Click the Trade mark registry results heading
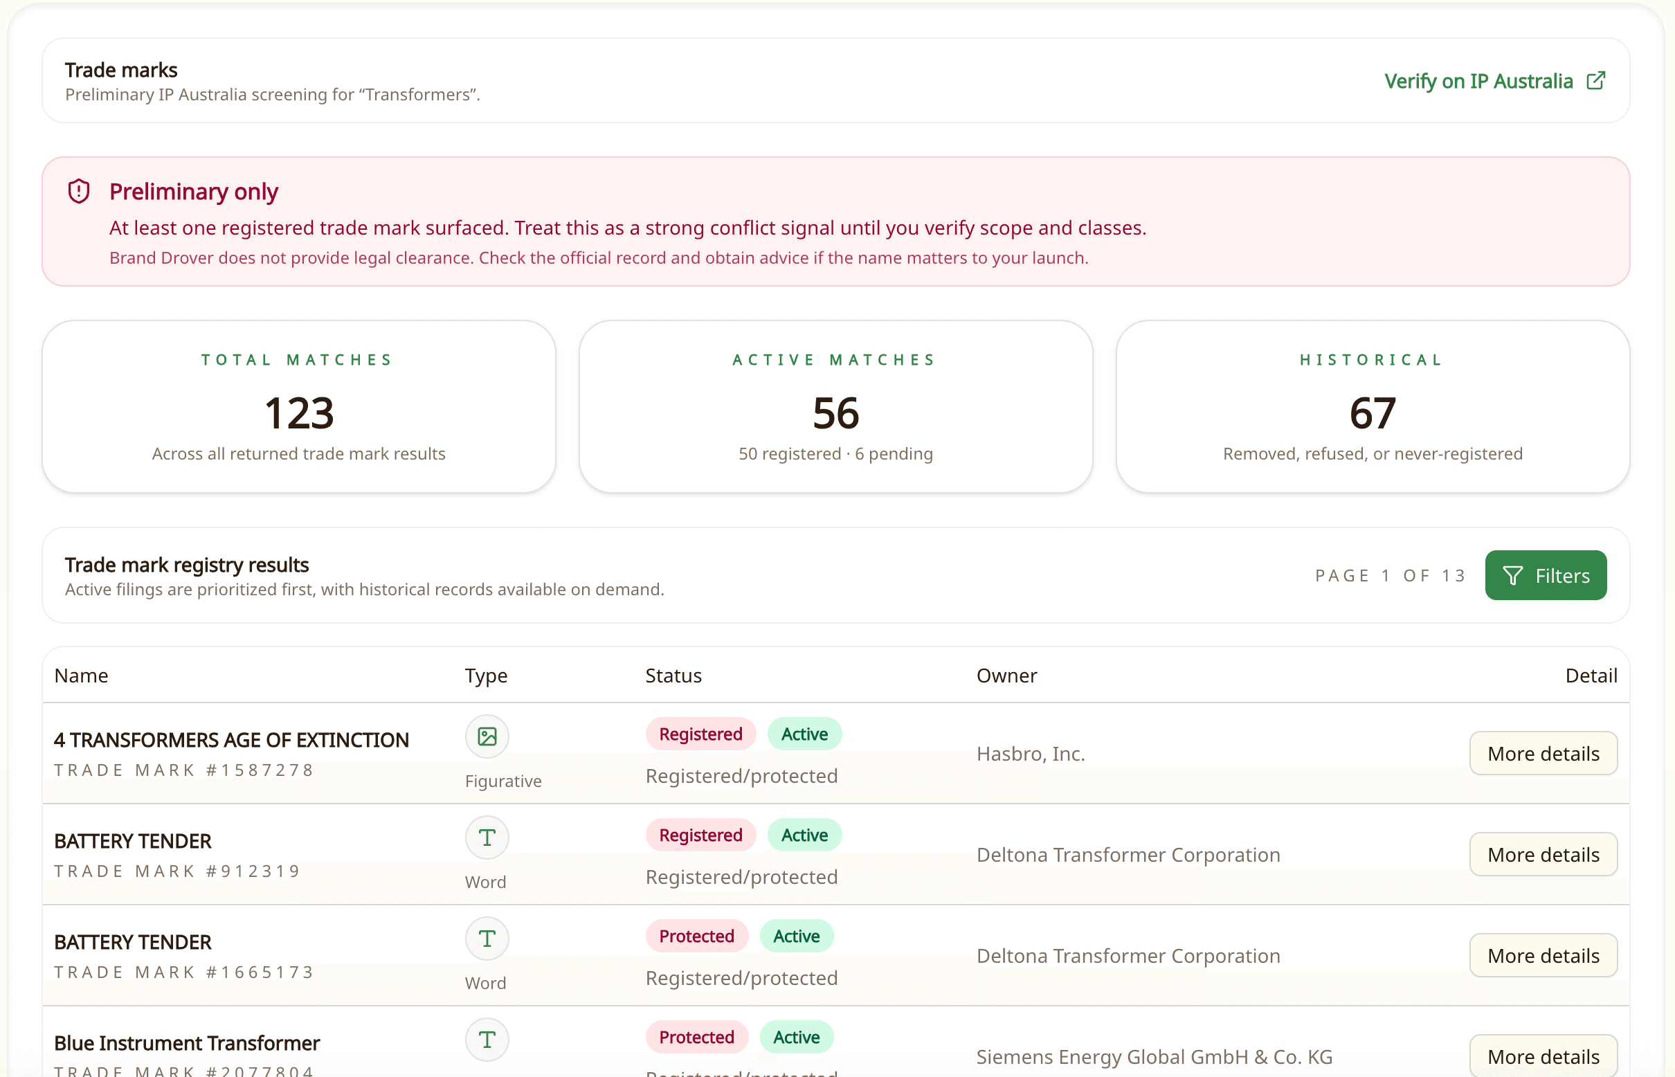This screenshot has height=1077, width=1675. point(187,564)
